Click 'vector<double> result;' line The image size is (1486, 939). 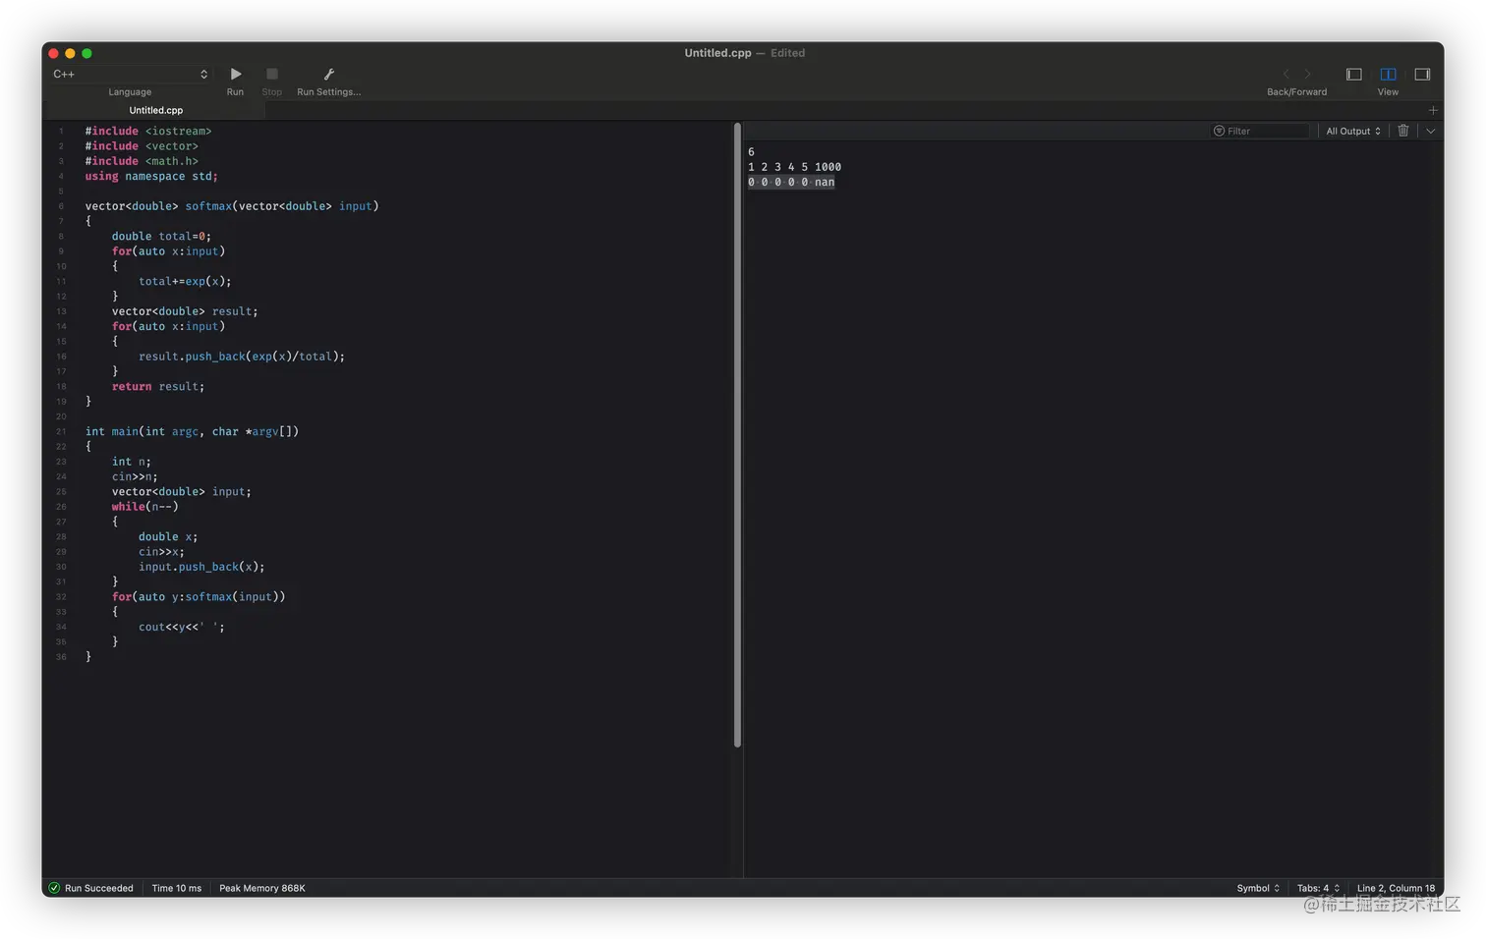coord(185,311)
